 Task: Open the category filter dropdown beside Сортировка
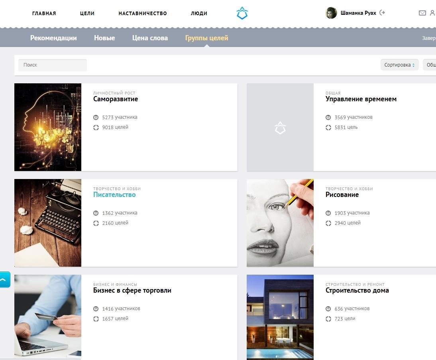pyautogui.click(x=430, y=65)
